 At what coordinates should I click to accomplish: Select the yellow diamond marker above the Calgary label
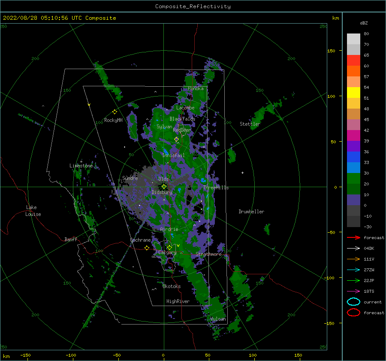pos(169,247)
